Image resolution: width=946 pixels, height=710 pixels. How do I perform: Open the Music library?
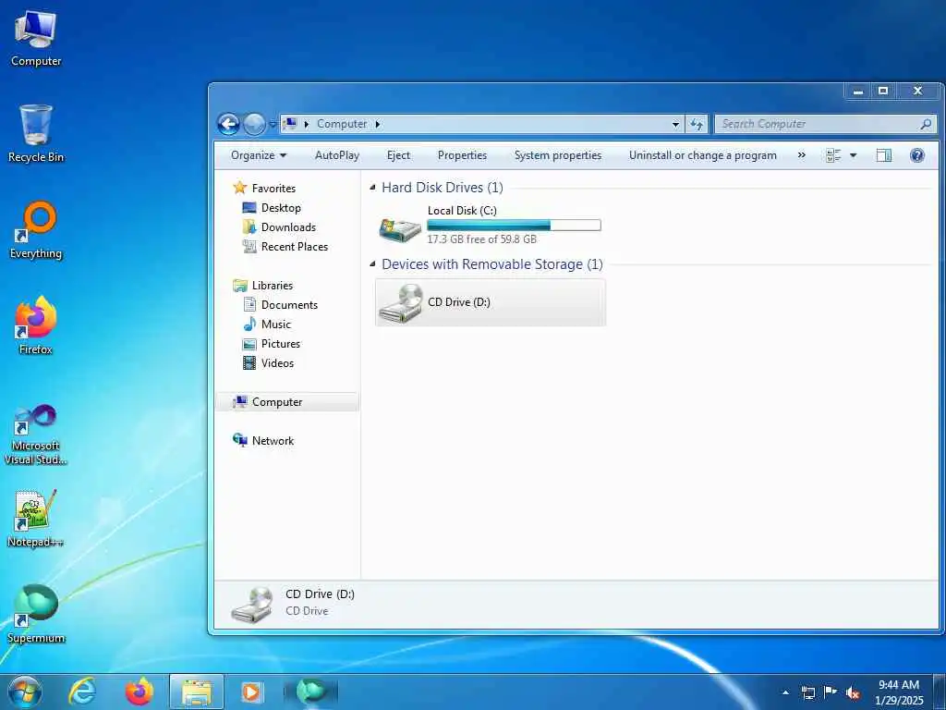pos(275,324)
